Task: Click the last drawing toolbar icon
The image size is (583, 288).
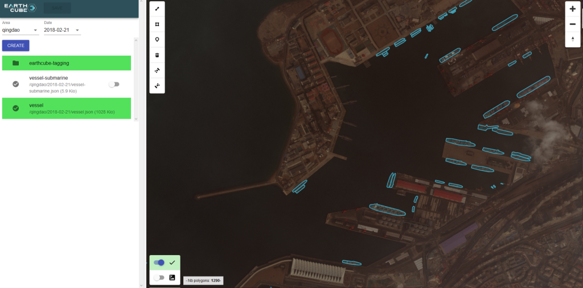Action: pyautogui.click(x=157, y=86)
